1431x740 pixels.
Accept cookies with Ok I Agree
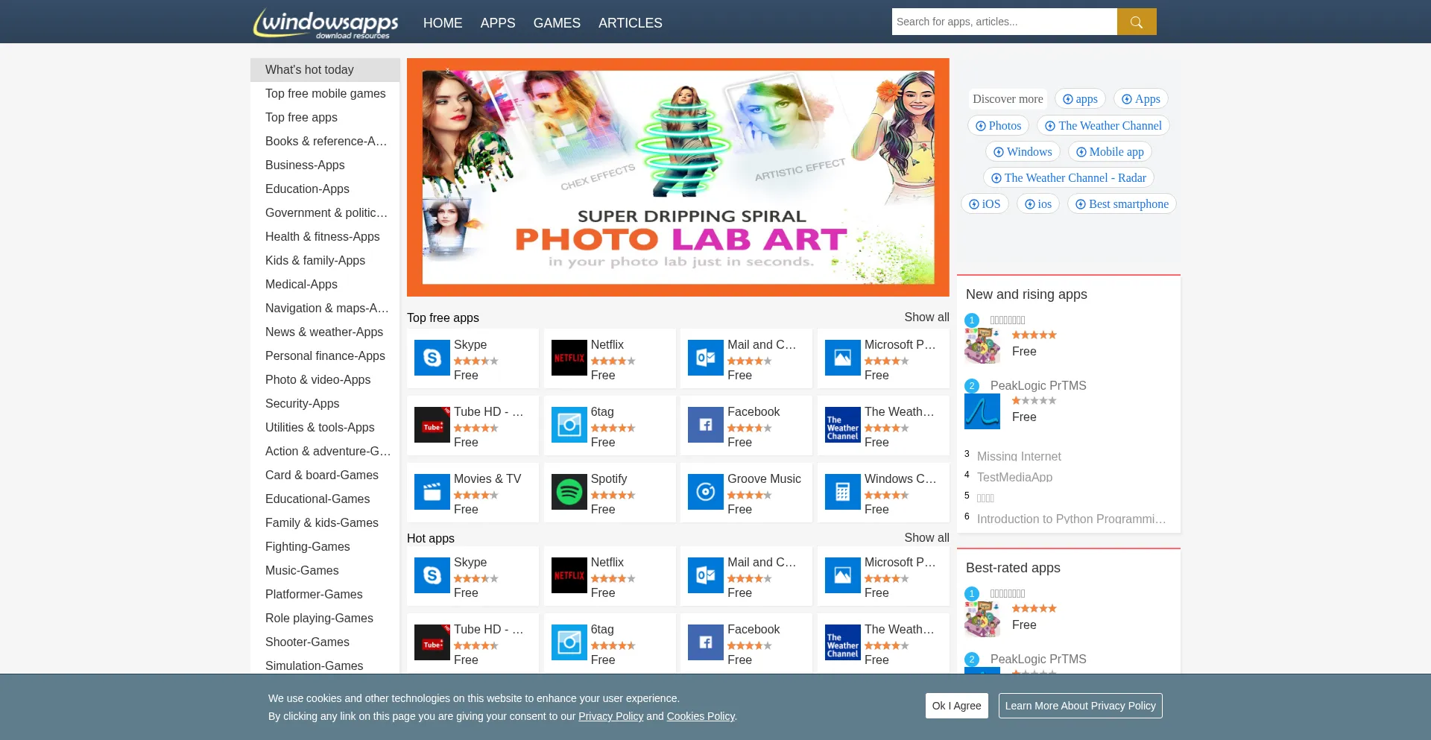click(956, 706)
